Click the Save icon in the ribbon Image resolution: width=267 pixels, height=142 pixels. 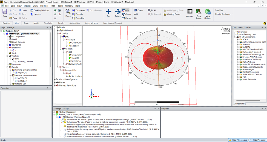click(5, 12)
